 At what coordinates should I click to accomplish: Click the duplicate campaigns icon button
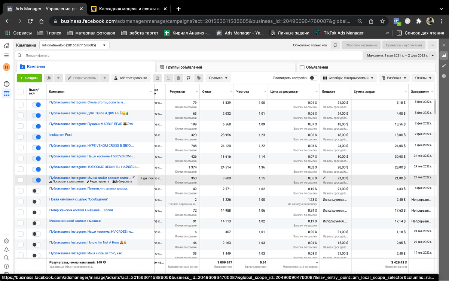(49, 78)
